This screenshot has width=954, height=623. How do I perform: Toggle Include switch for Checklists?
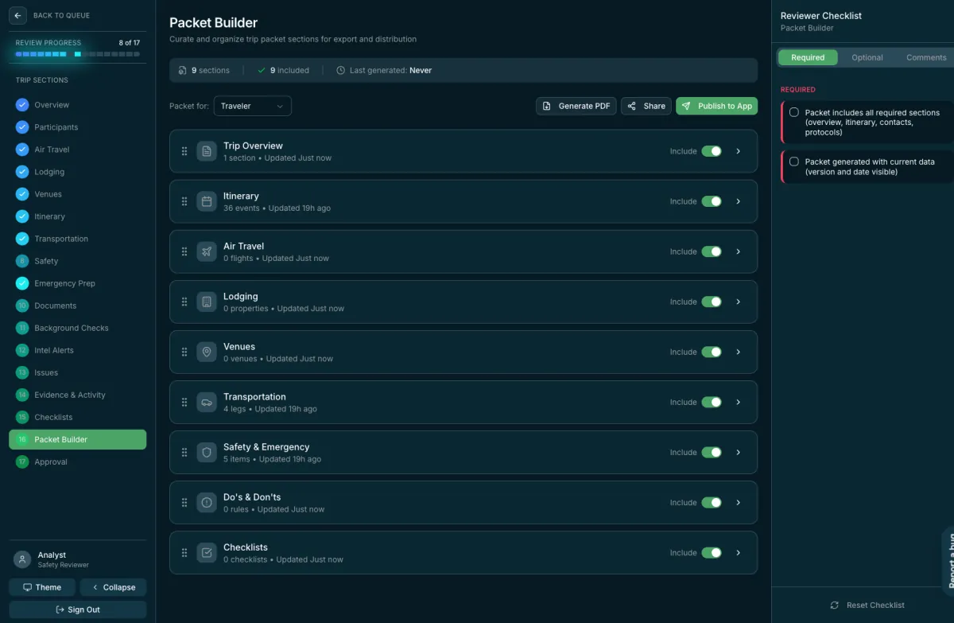click(712, 552)
